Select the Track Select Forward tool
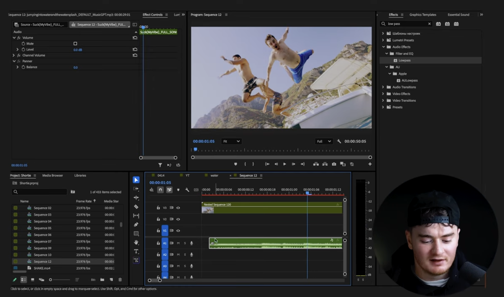Screen dimensions: 504x297 pyautogui.click(x=136, y=189)
